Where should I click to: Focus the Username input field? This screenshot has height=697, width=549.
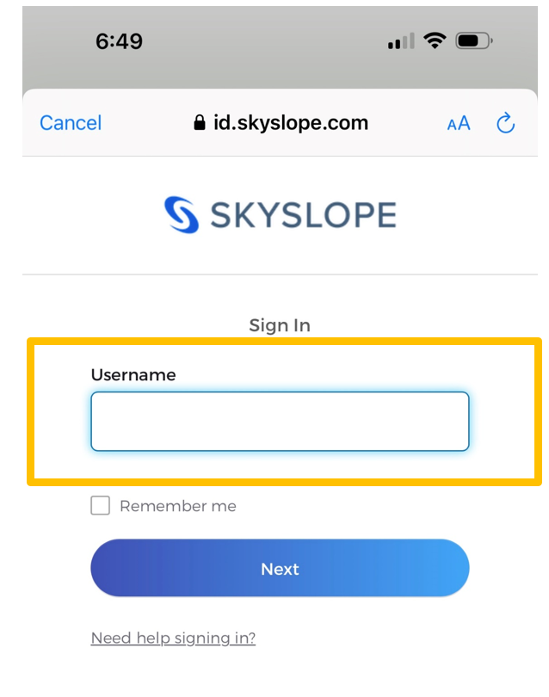tap(280, 422)
